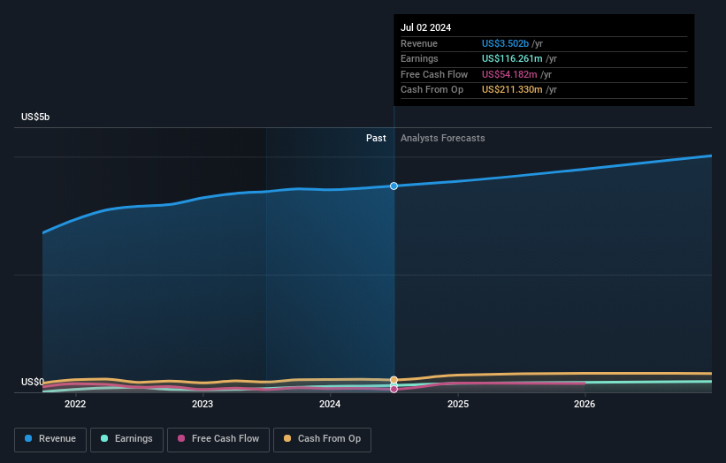Click the US$54.182m free cash flow value

pyautogui.click(x=509, y=74)
